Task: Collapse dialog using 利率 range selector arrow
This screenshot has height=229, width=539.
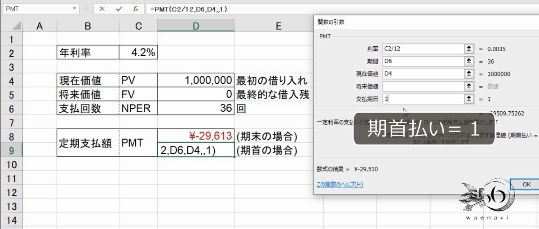Action: coord(469,48)
